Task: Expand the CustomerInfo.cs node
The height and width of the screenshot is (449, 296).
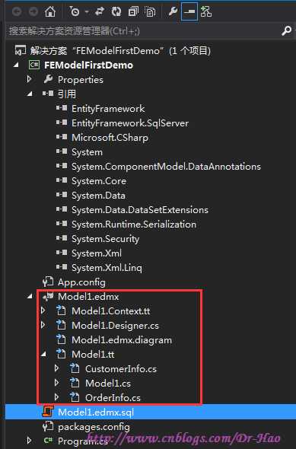Action: pyautogui.click(x=56, y=368)
